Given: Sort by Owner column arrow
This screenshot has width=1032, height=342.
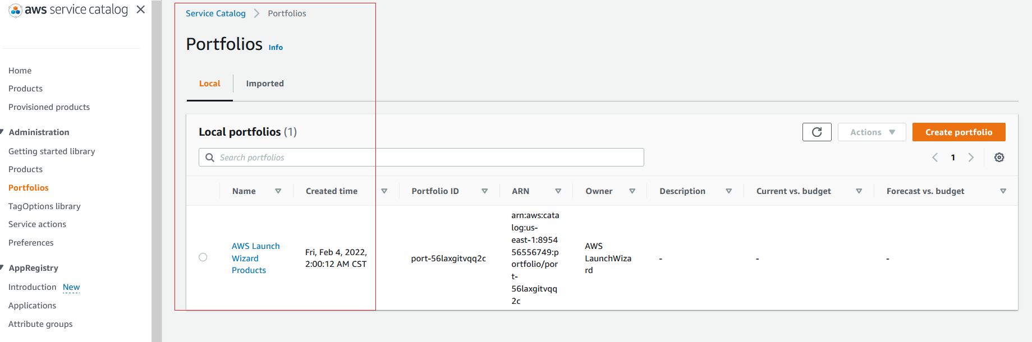Looking at the screenshot, I should point(632,191).
